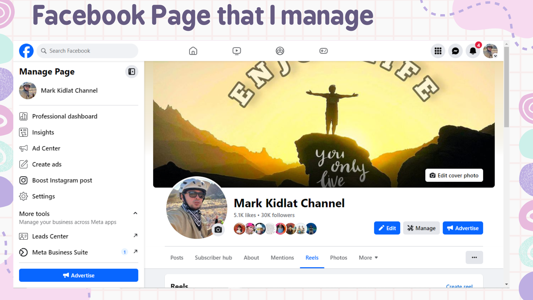The image size is (533, 300).
Task: Open Meta Business Suite link
Action: pos(60,252)
